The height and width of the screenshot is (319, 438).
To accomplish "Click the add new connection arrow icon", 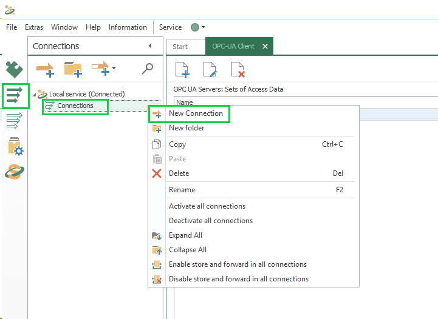I will point(45,69).
